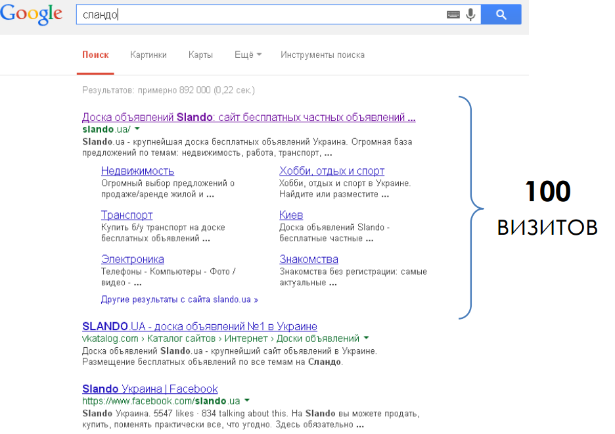Open the Недвижимость sitelink

pos(138,171)
